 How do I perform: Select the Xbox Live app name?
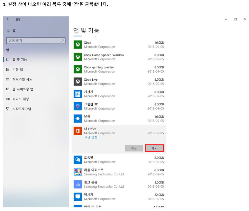91,80
